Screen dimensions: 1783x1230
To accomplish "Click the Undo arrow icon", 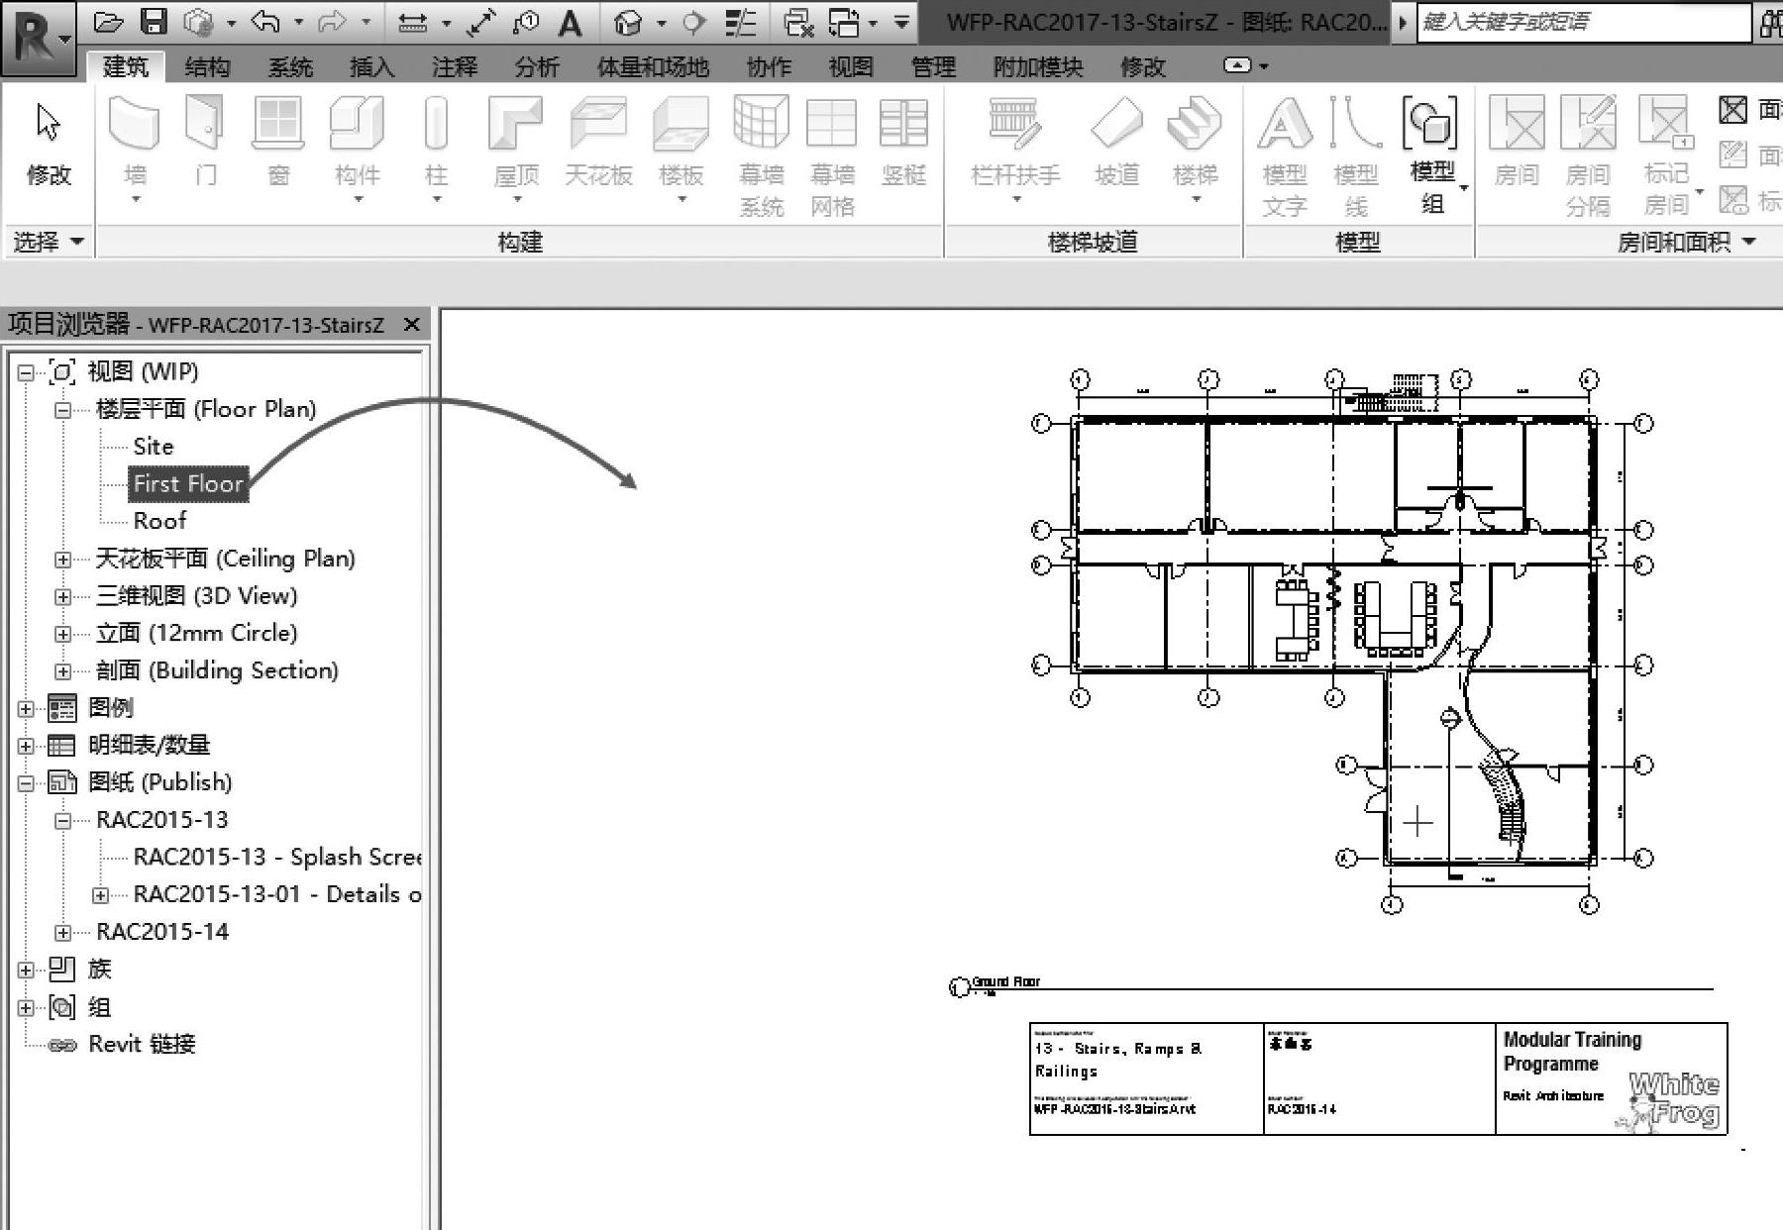I will pos(264,22).
